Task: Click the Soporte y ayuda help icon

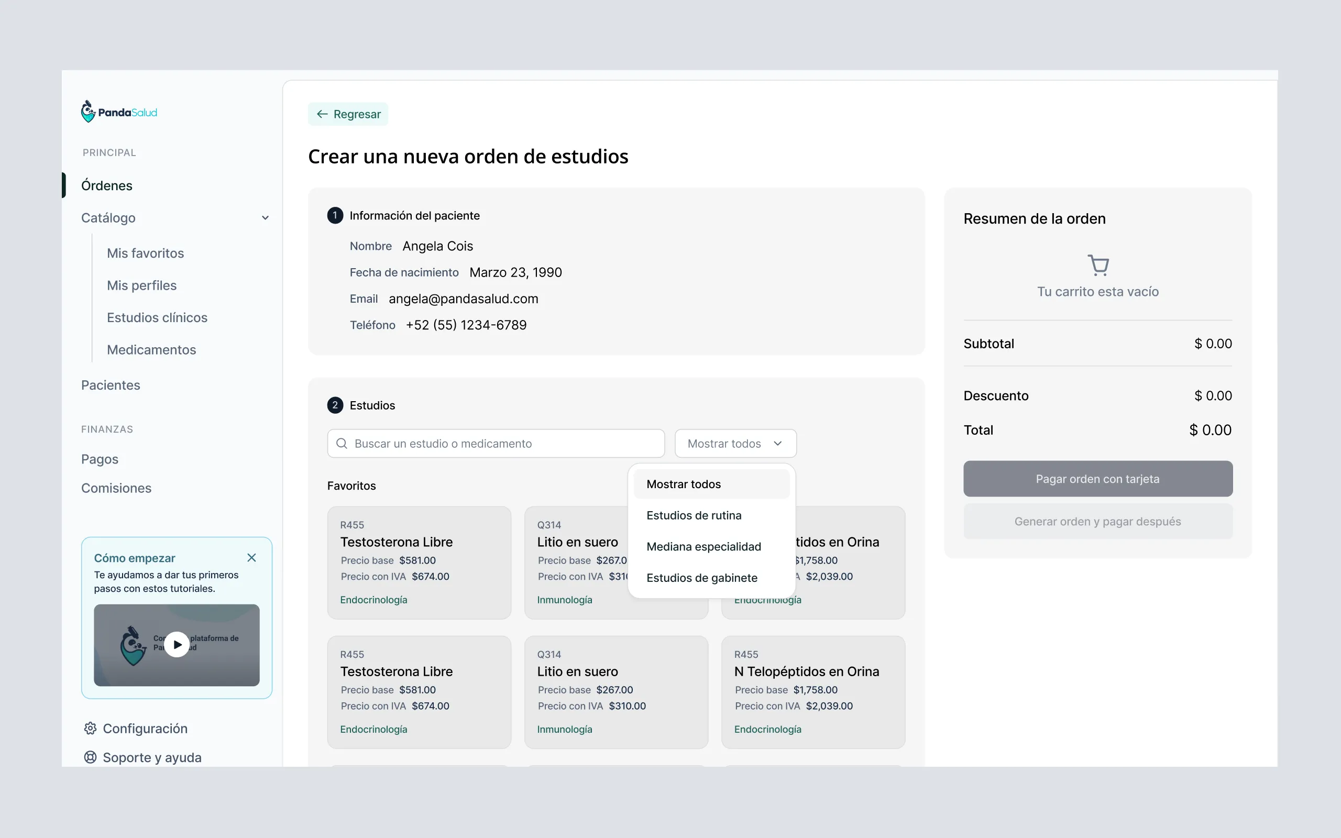Action: tap(90, 757)
